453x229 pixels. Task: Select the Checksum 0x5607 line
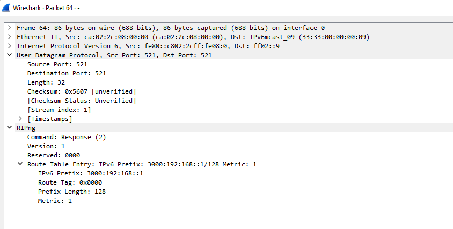(x=81, y=91)
